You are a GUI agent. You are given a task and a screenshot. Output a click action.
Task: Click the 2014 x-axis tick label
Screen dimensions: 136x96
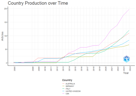pyautogui.click(x=69, y=69)
